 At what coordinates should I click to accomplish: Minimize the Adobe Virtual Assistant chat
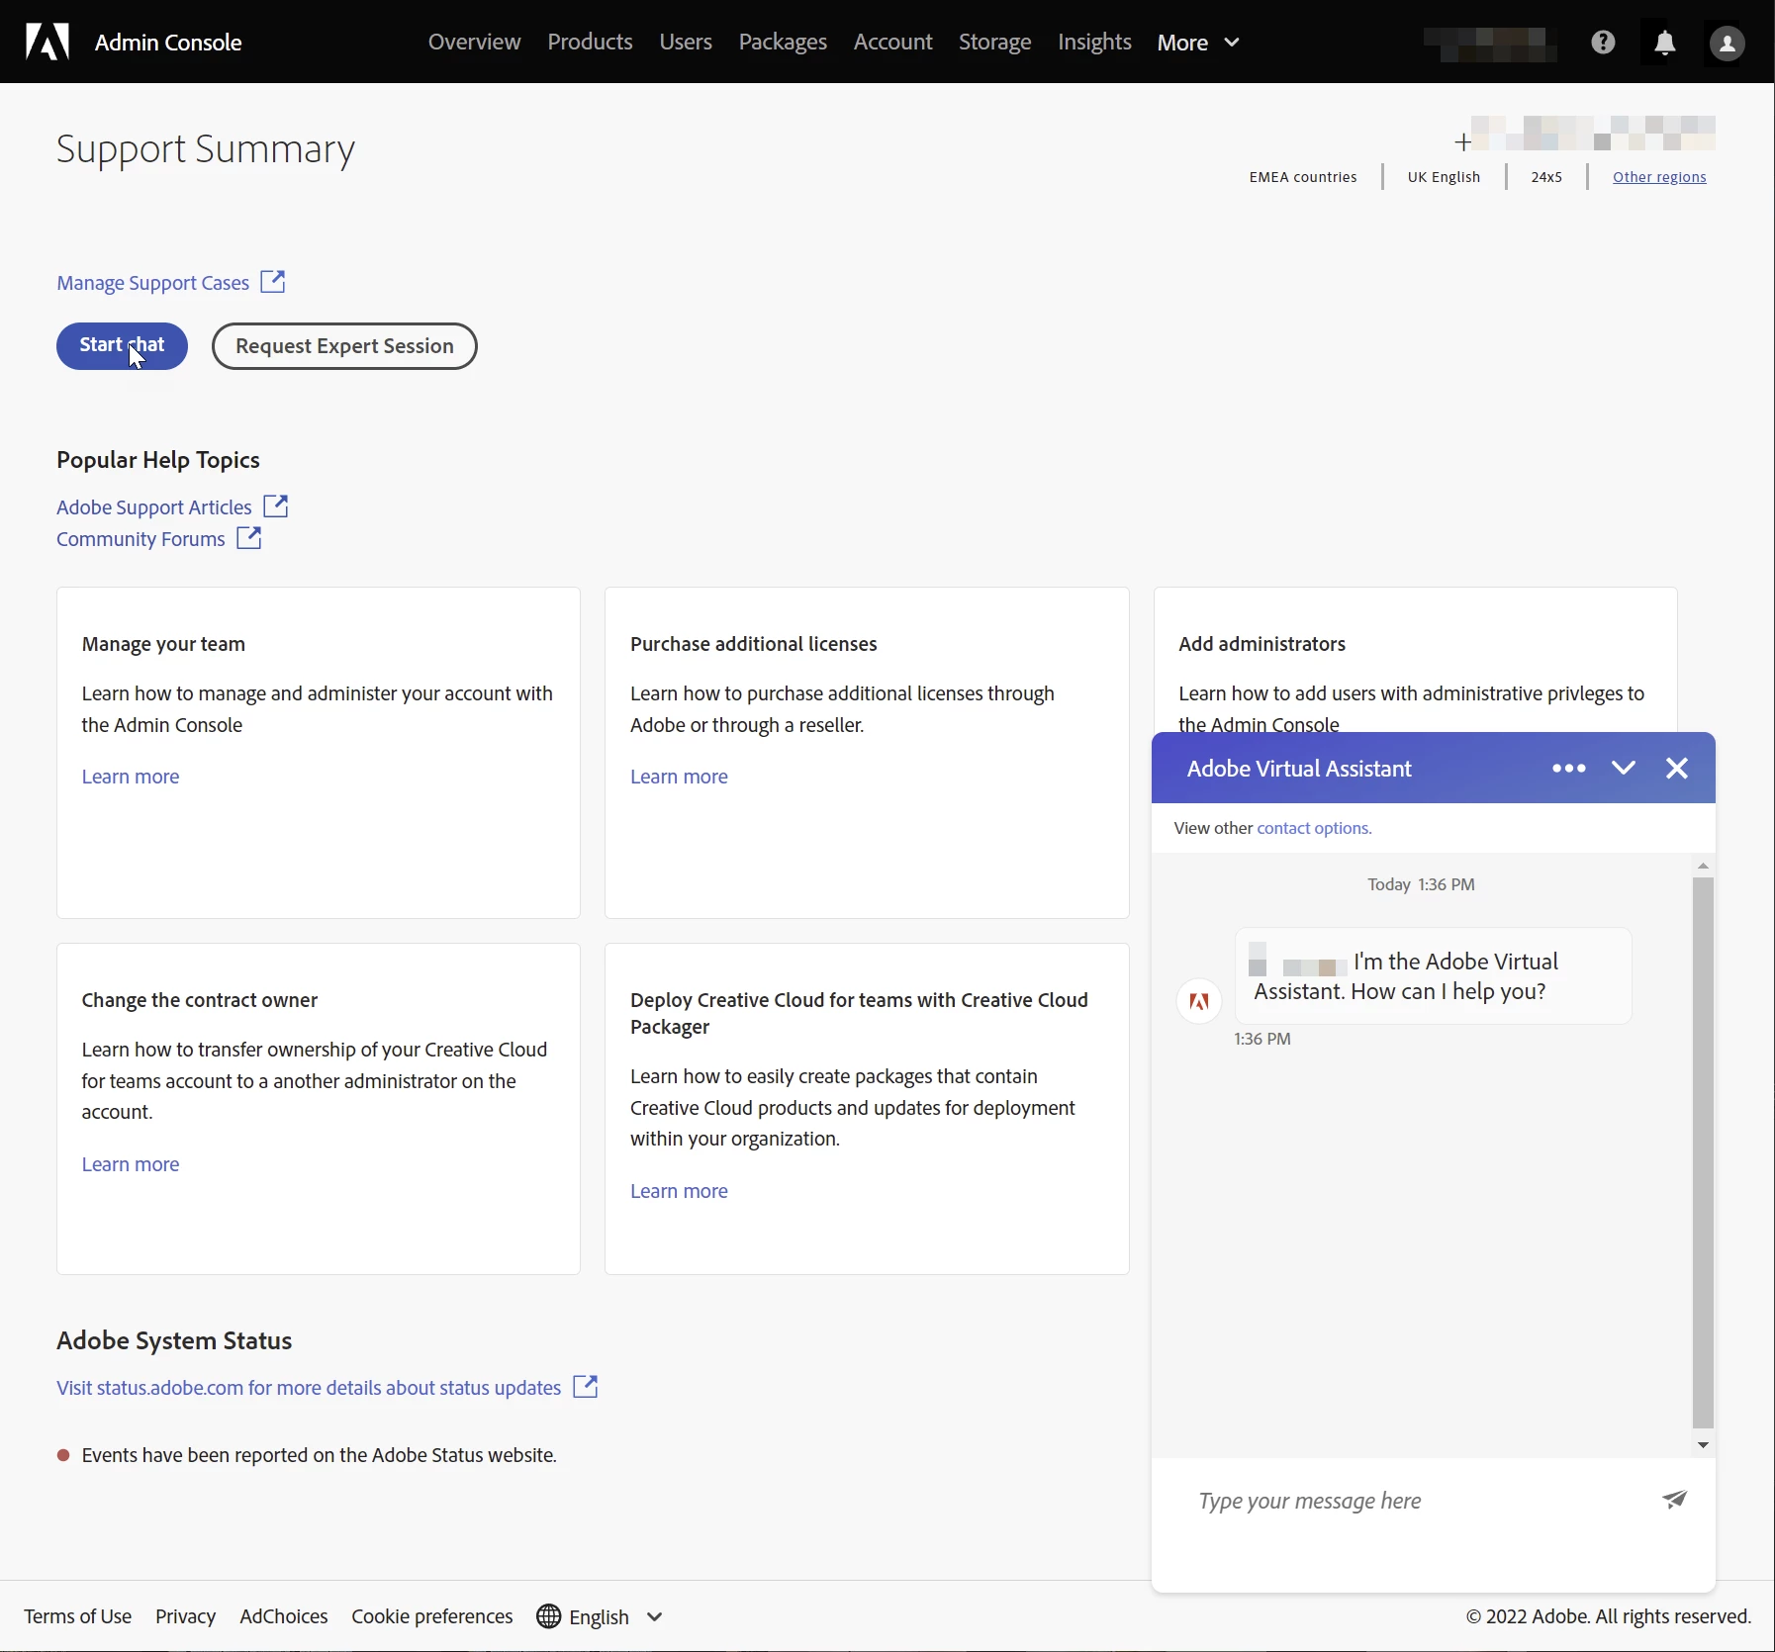[1624, 768]
